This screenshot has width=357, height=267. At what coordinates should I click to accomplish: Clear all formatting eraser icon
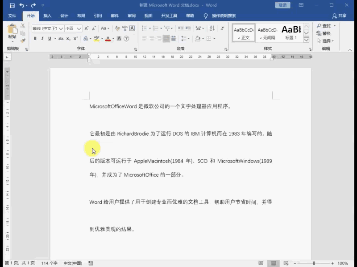[x=117, y=28]
